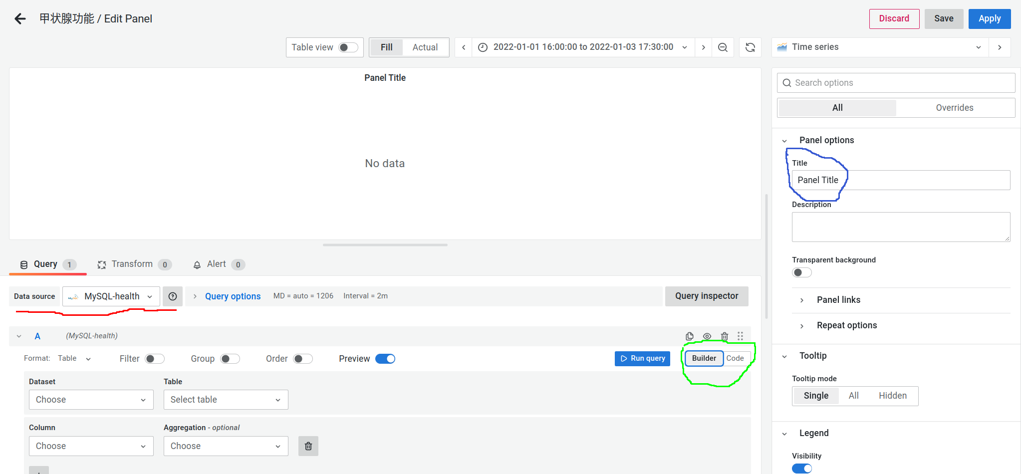
Task: Open the Time series visualization picker
Action: 880,47
